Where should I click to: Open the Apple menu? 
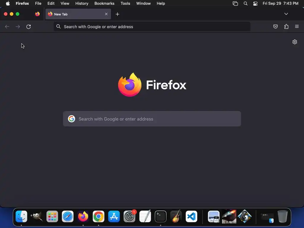click(x=8, y=4)
